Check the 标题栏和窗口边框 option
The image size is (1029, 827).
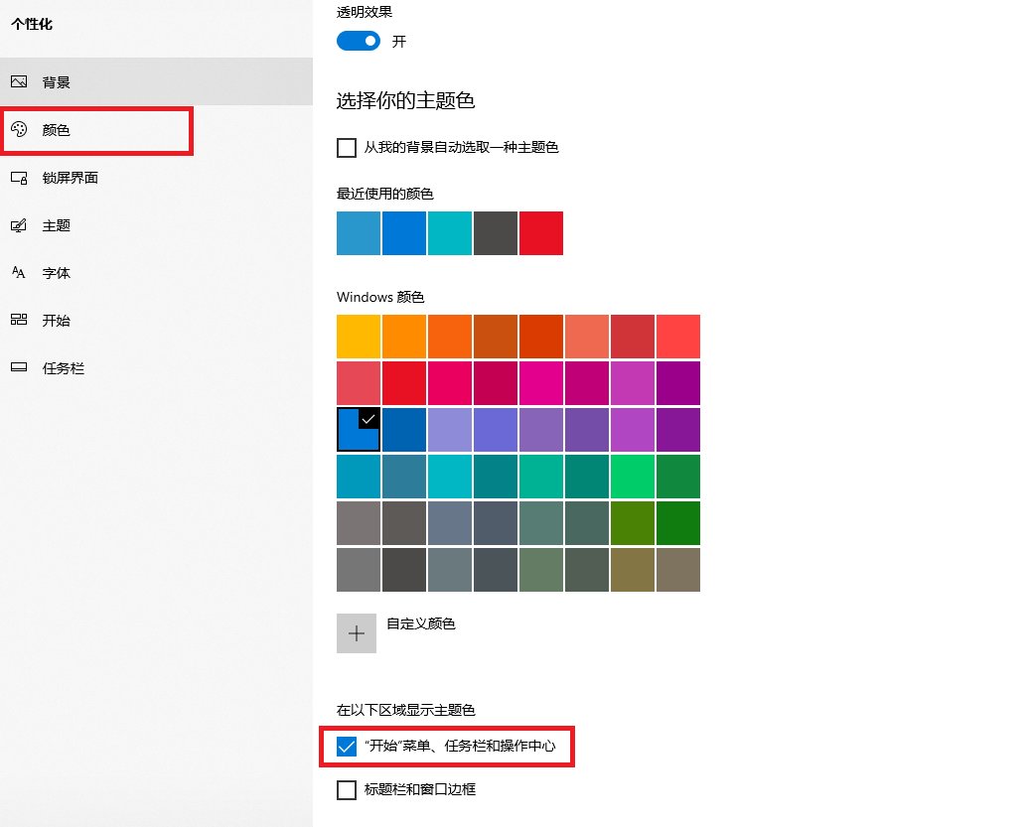pos(347,789)
